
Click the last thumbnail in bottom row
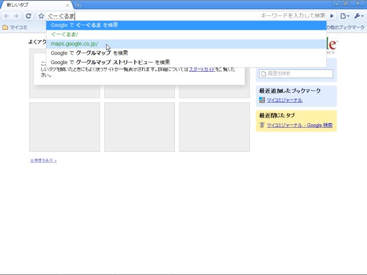214,127
